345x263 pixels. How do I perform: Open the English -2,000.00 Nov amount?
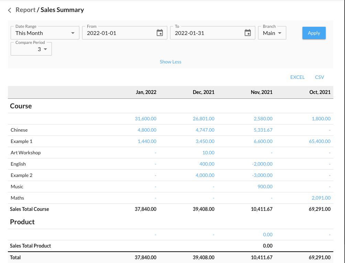[x=262, y=164]
